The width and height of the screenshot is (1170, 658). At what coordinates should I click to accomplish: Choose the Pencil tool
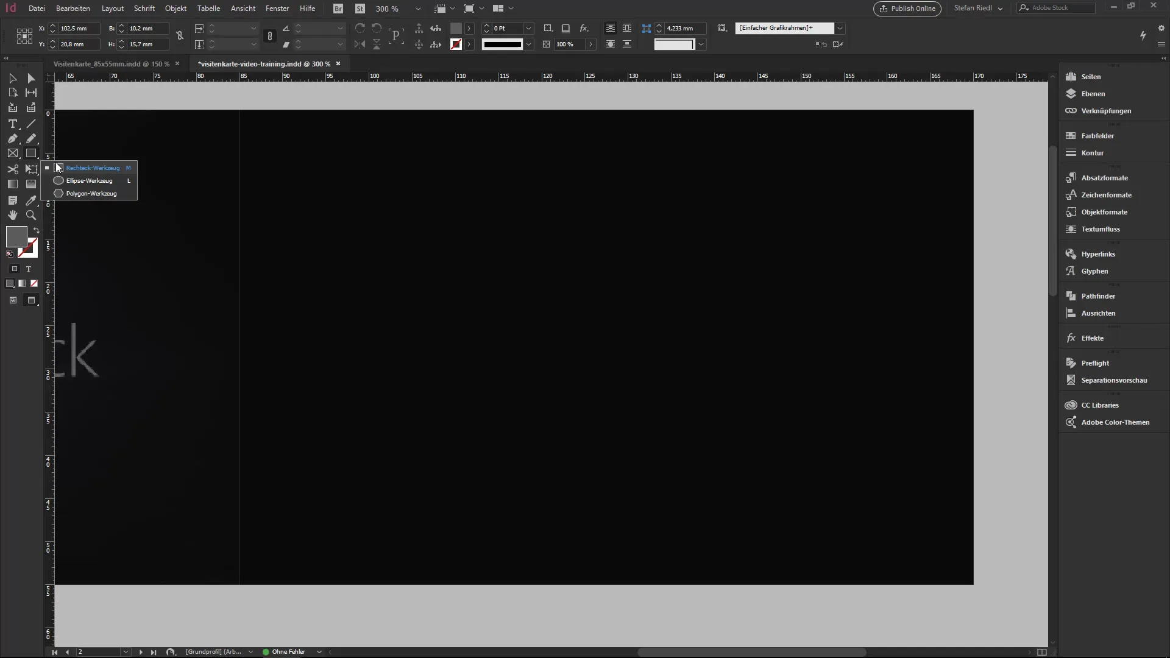click(x=31, y=139)
